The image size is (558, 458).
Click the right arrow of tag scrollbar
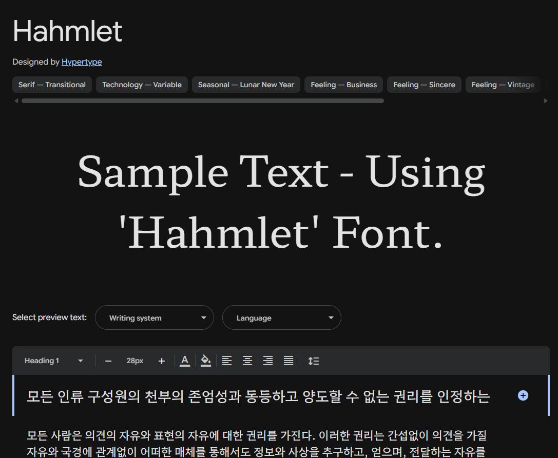pos(546,101)
